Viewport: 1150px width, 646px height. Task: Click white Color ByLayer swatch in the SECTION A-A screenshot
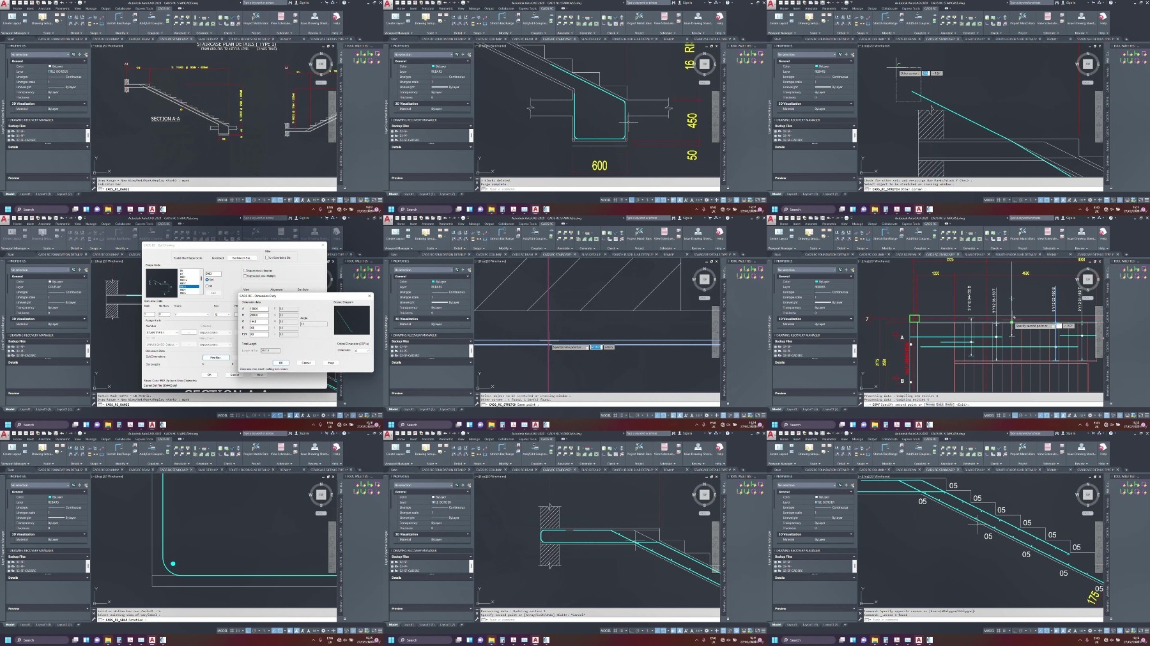point(50,66)
